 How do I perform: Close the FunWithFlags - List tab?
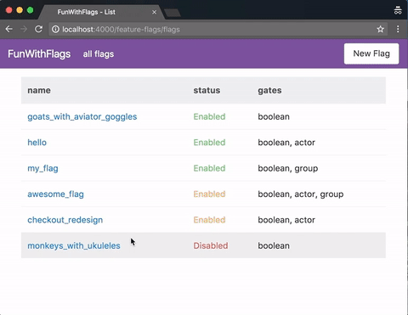tap(154, 12)
